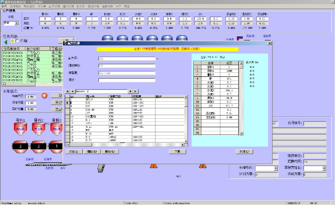This screenshot has height=205, width=335.
Task: Click the 设定方量 input field
Action: point(31,103)
